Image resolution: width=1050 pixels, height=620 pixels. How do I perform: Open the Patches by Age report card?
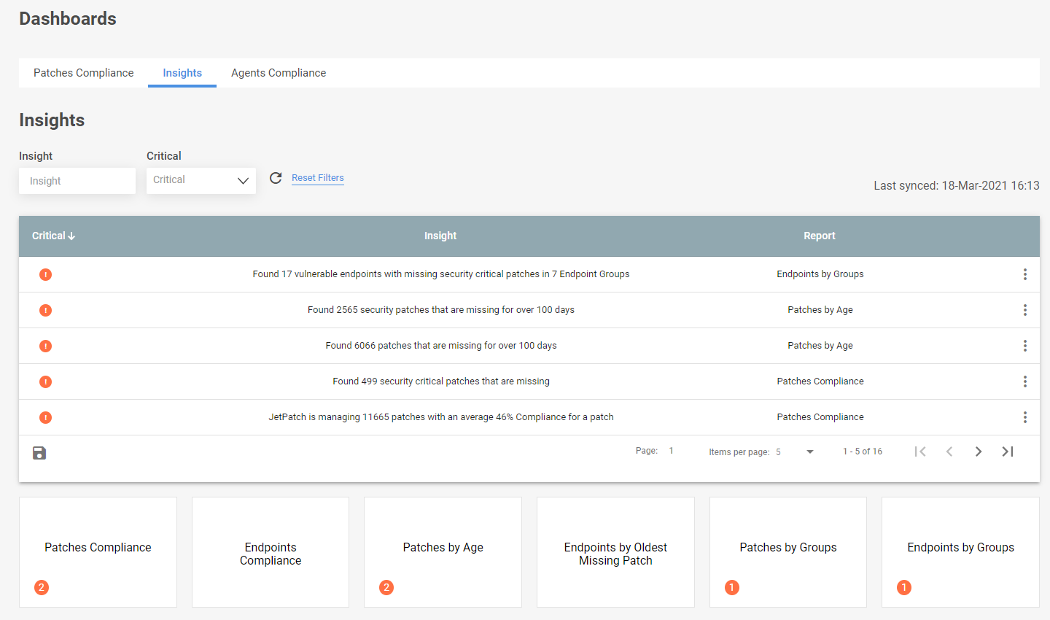coord(443,552)
